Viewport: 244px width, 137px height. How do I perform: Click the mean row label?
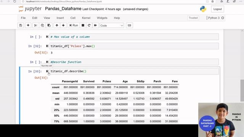click(56, 93)
